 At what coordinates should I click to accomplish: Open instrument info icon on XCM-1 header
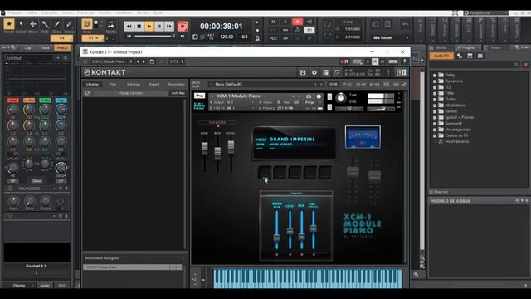point(319,96)
